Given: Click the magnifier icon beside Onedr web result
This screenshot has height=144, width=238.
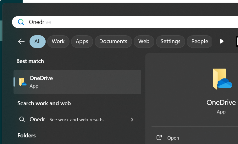Looking at the screenshot, I should point(22,119).
